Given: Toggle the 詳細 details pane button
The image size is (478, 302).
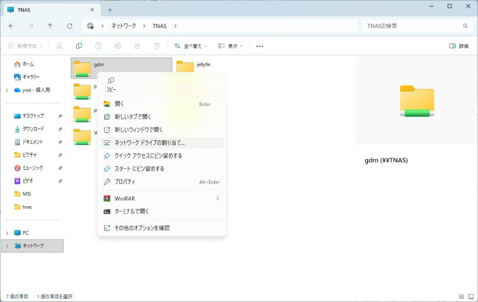Looking at the screenshot, I should coord(458,46).
